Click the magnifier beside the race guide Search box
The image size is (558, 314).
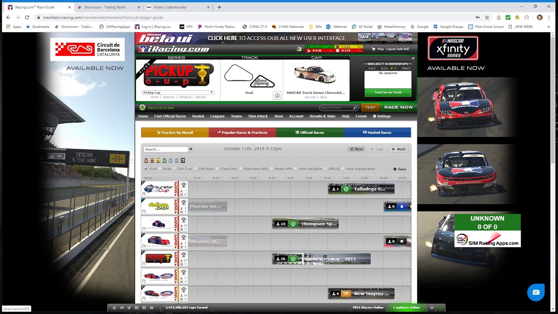(x=191, y=149)
